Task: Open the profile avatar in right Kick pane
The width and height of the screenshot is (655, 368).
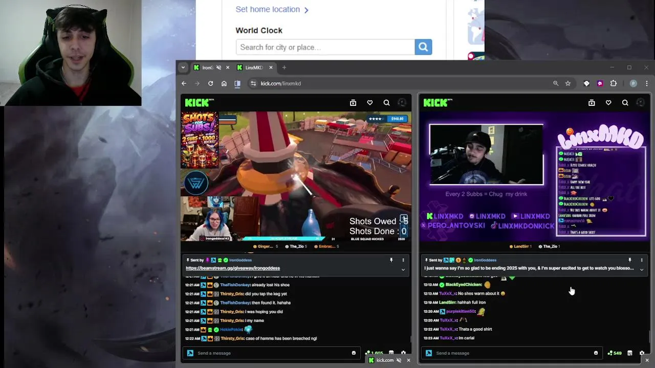Action: 641,103
